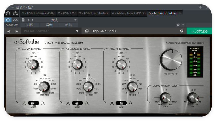
Task: Click the OUTPUT PEAK level meter
Action: point(195,62)
